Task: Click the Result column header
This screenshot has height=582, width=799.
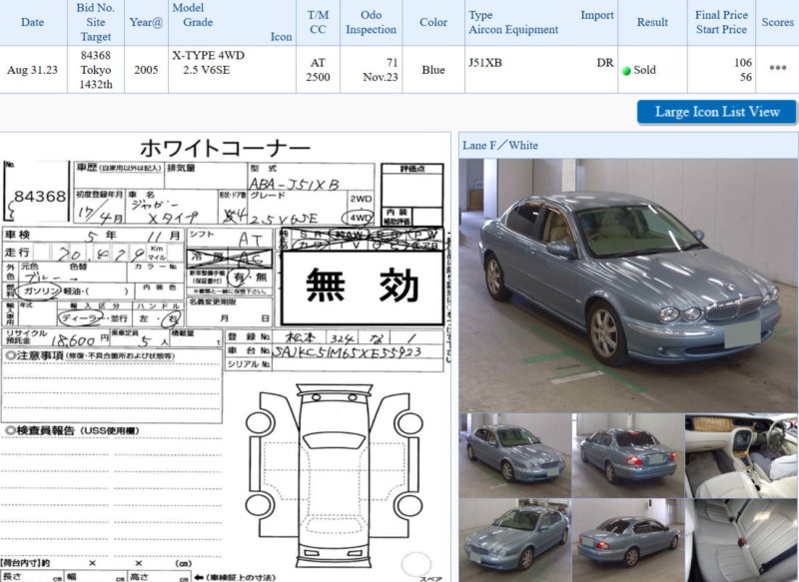Action: pos(652,22)
